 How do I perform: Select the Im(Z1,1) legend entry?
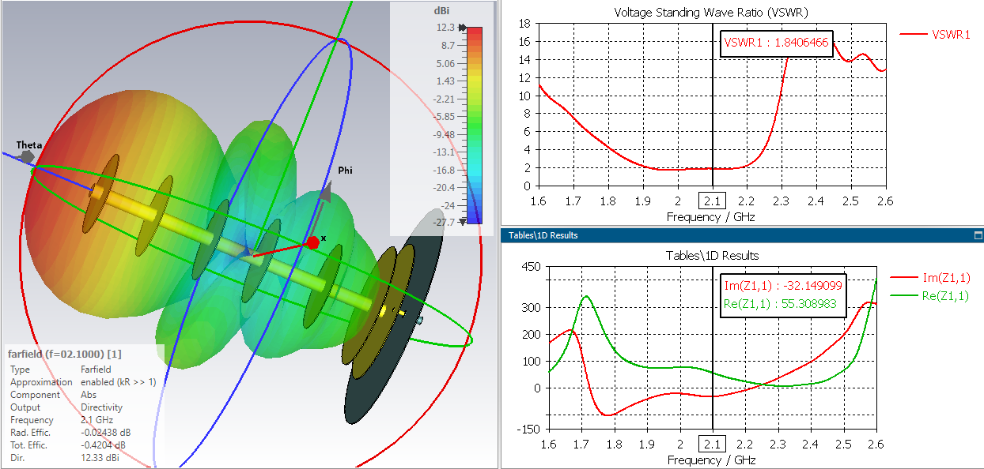tap(930, 278)
